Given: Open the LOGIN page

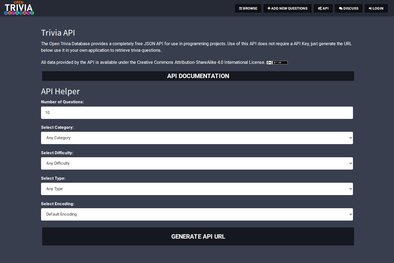Looking at the screenshot, I should pos(376,8).
